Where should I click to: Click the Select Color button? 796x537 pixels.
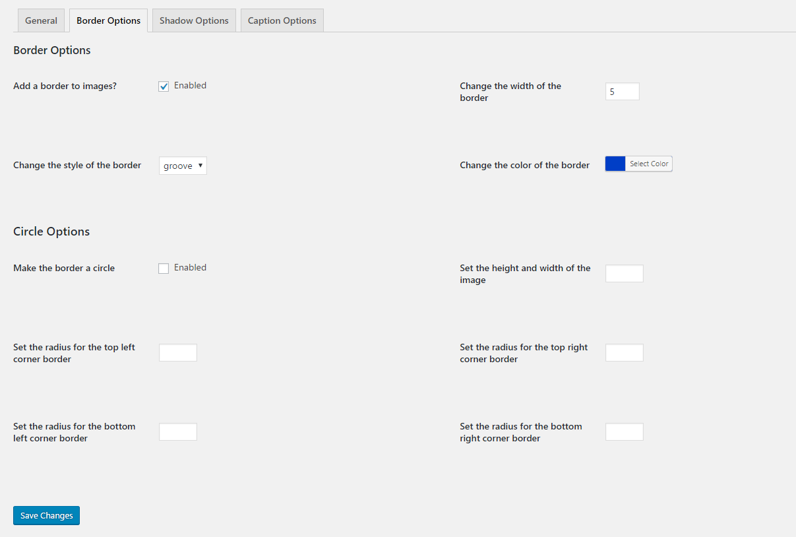pos(649,164)
